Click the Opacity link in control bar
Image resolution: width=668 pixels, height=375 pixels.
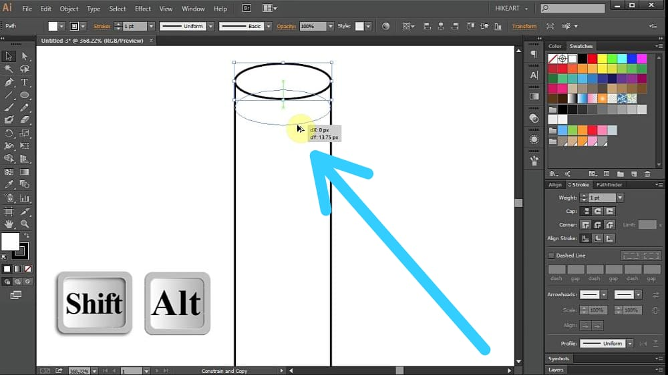click(x=286, y=27)
